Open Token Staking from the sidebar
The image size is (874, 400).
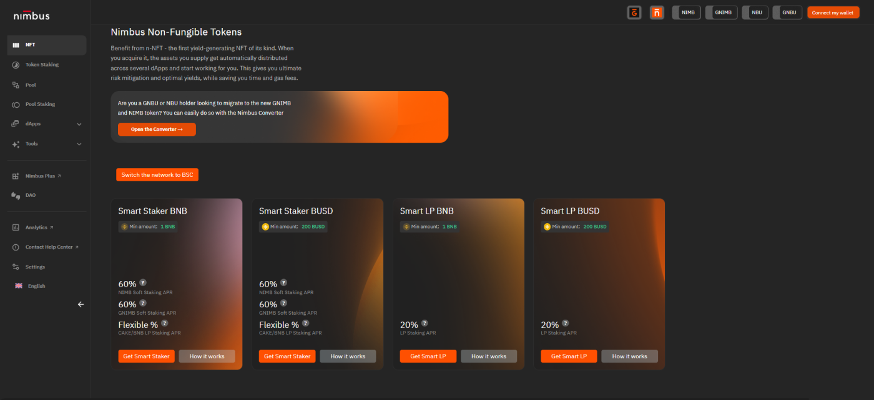coord(15,64)
